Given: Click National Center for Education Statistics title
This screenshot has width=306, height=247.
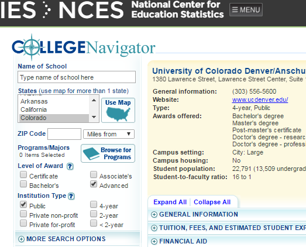Looking at the screenshot, I should (x=177, y=9).
